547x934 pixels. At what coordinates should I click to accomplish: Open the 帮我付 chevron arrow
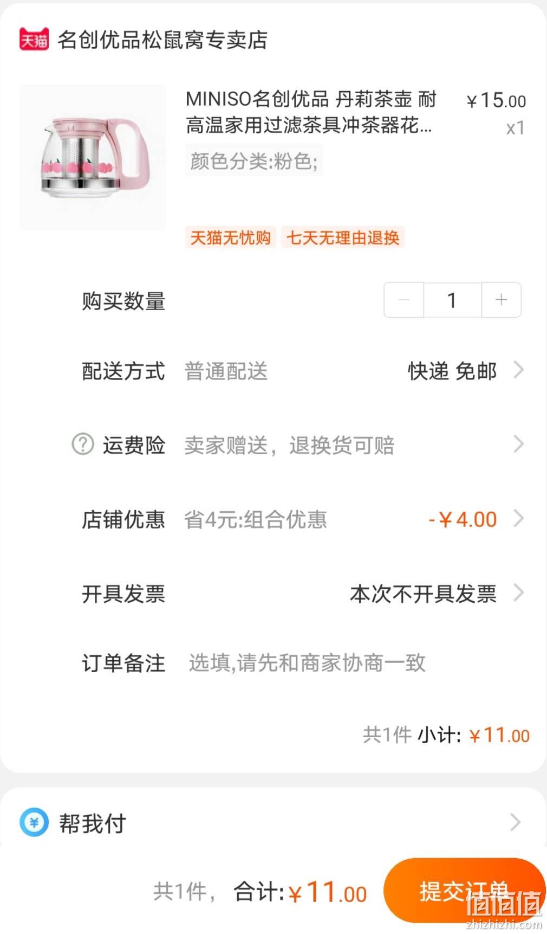point(516,823)
